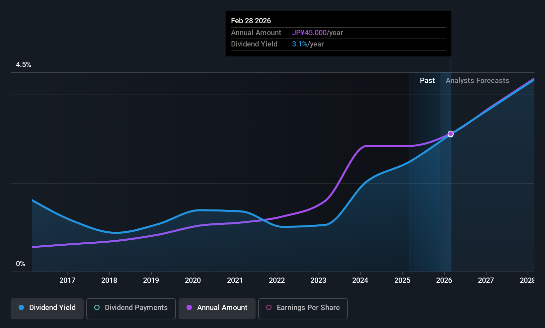Click the 2017 x-axis label
Screen dimensions: 545x328
[x=67, y=281]
